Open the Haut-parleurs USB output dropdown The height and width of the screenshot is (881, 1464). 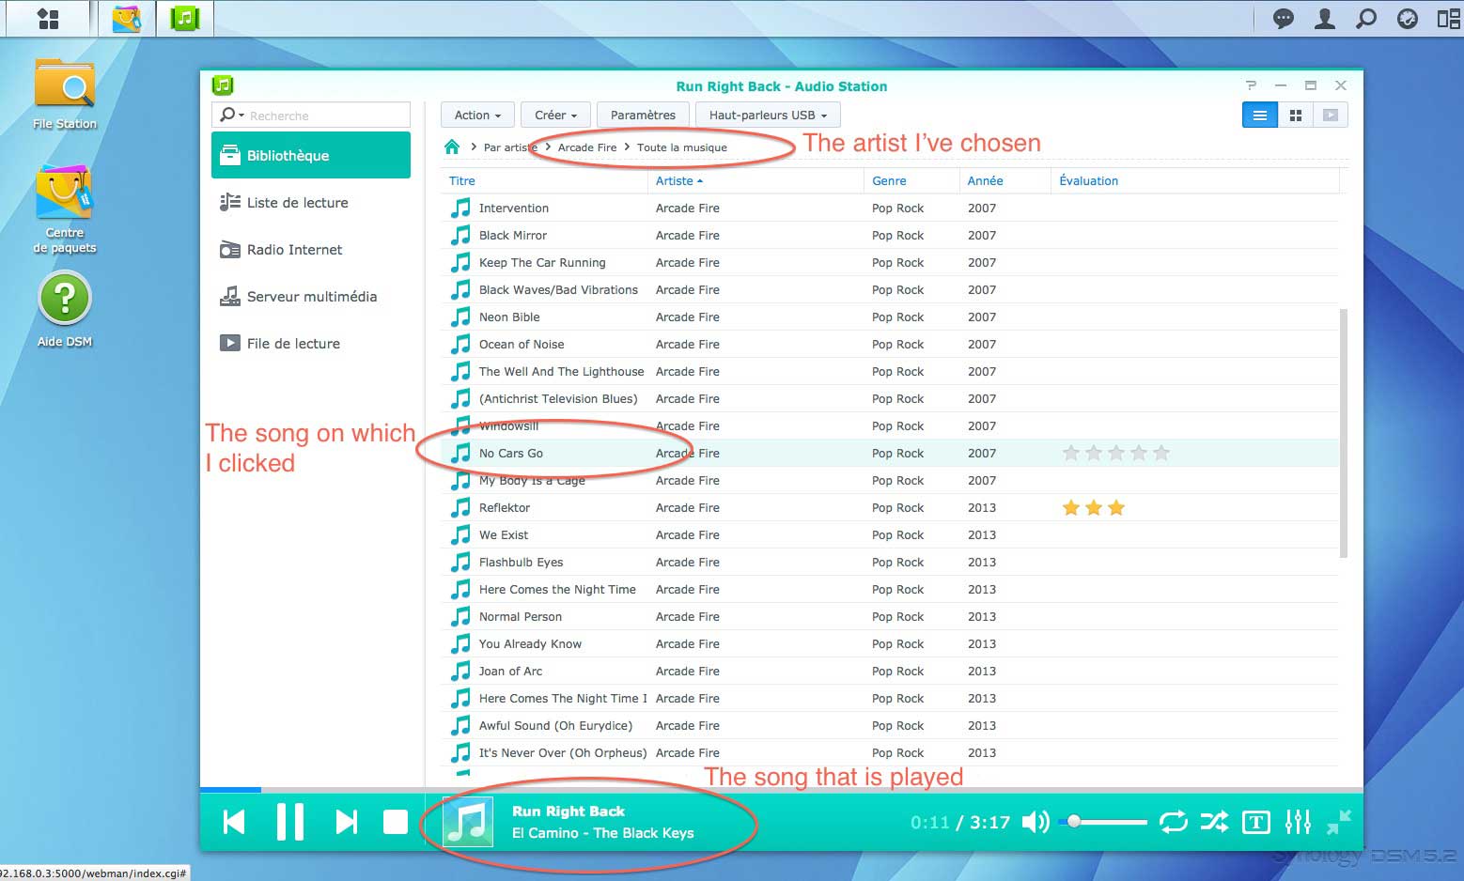click(768, 115)
